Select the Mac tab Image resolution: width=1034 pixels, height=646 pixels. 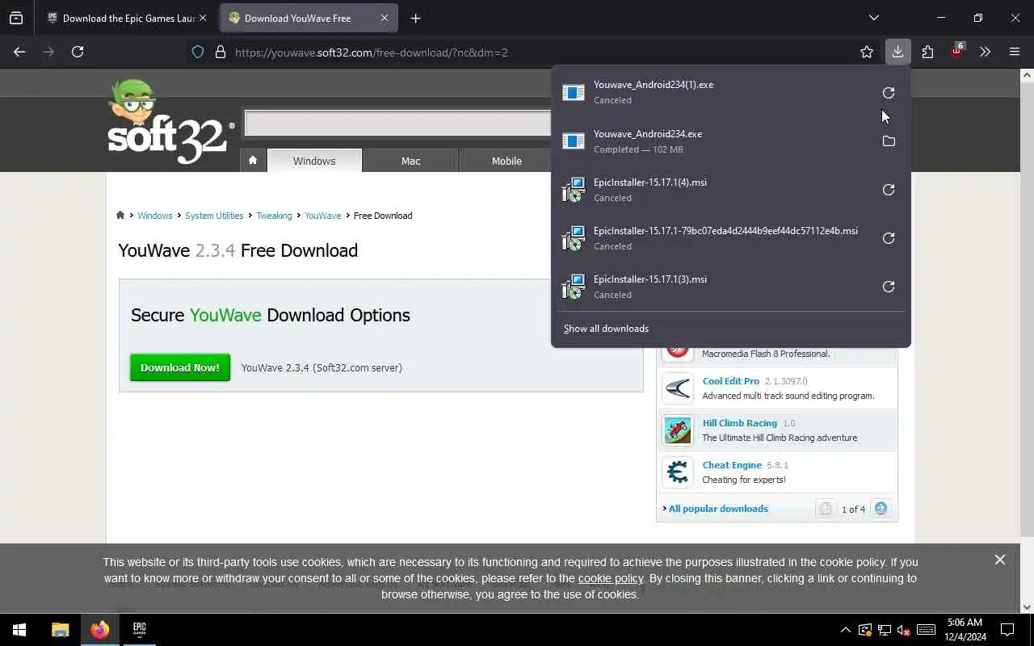click(410, 161)
